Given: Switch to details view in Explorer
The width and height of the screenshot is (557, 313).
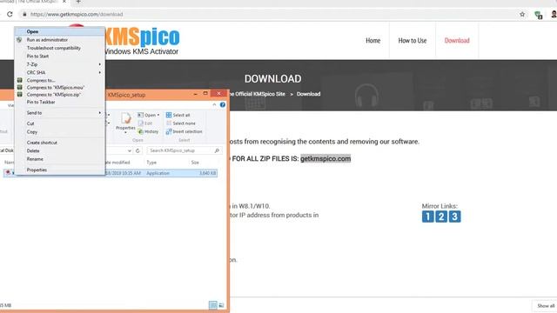Looking at the screenshot, I should point(212,305).
